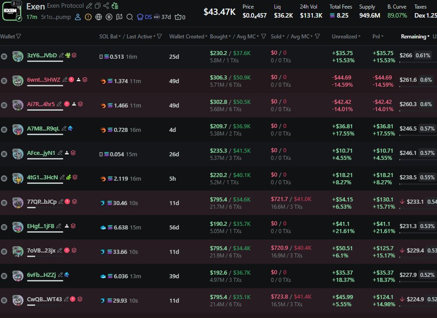Copy the 5r1o...pump contract address
437x318 pixels.
56,17
